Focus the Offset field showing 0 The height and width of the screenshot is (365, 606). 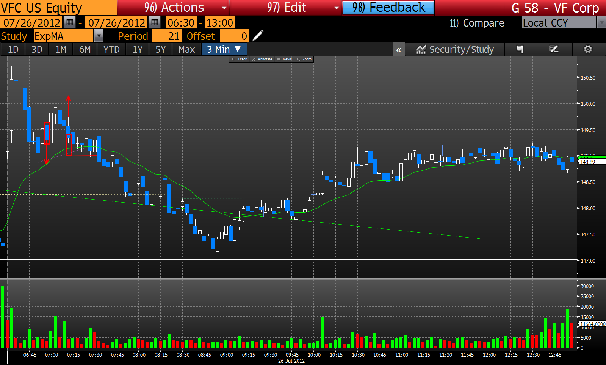point(234,36)
